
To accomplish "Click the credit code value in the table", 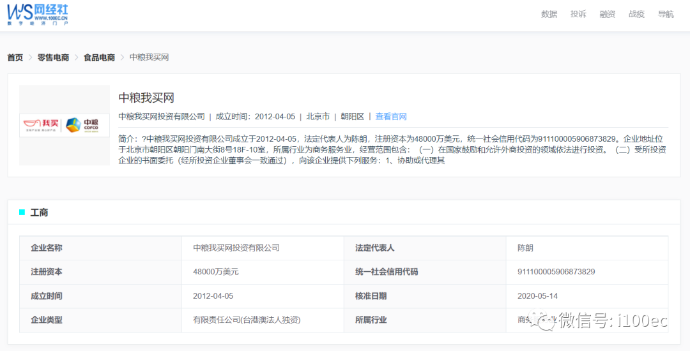I will click(556, 272).
